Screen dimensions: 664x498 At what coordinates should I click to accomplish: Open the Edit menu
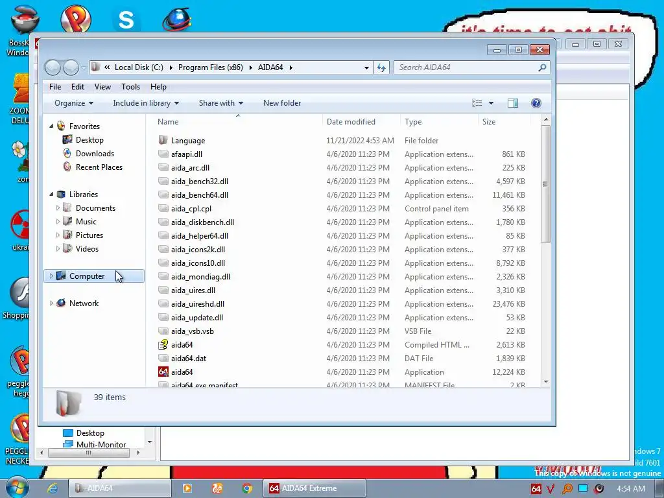78,86
